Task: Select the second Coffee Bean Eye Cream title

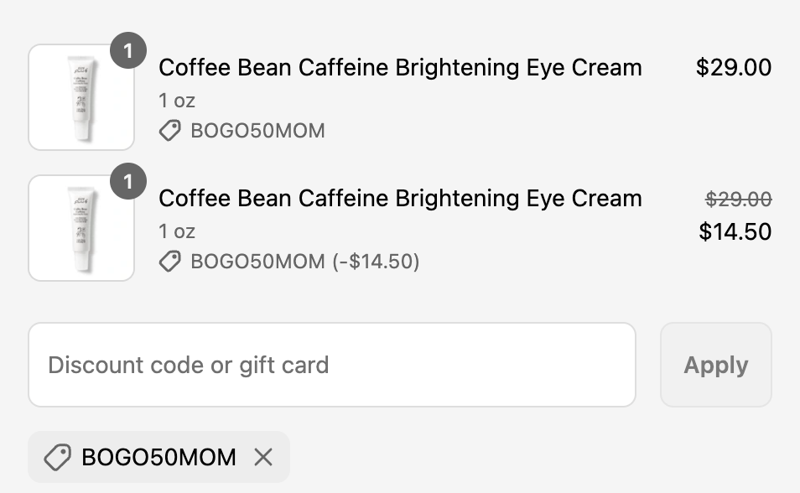Action: click(x=401, y=198)
